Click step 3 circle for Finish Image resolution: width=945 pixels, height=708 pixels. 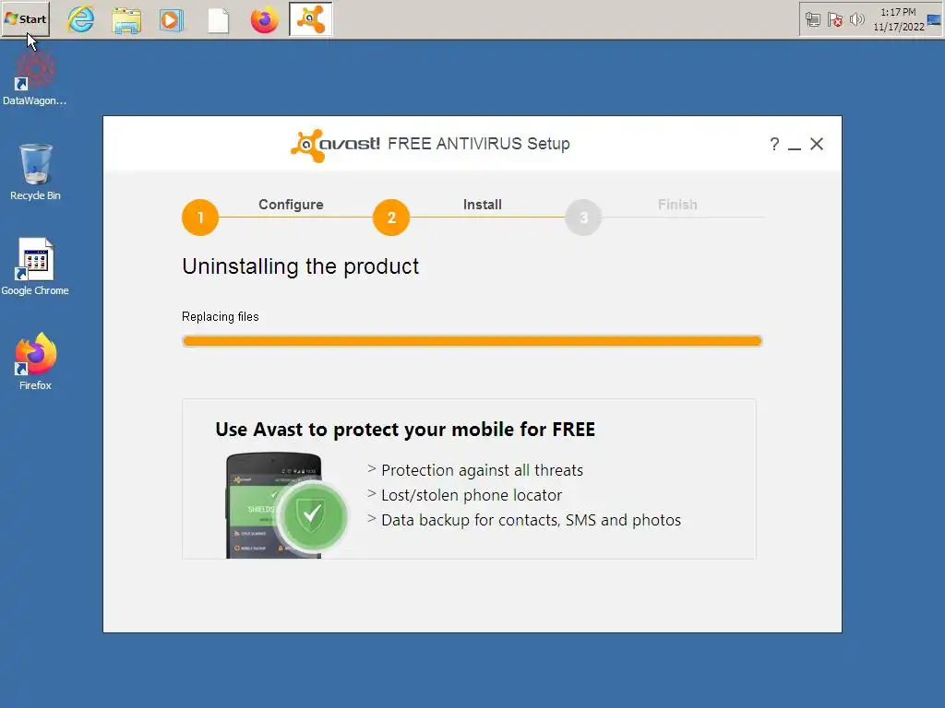[x=583, y=218]
